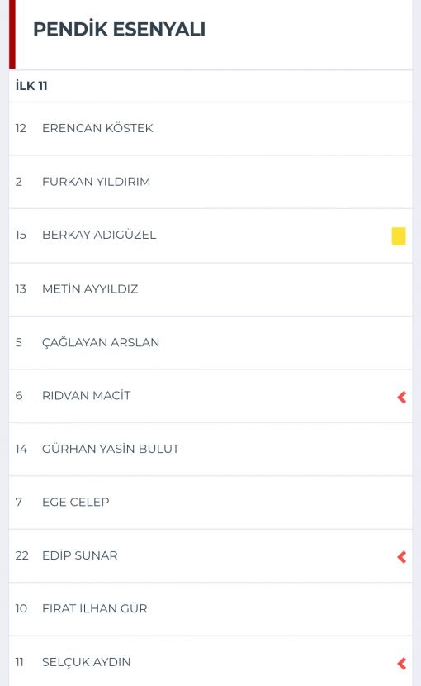Image resolution: width=421 pixels, height=686 pixels.
Task: Click the red substitution arrow next to Rıdvan Macit
Action: tap(402, 397)
